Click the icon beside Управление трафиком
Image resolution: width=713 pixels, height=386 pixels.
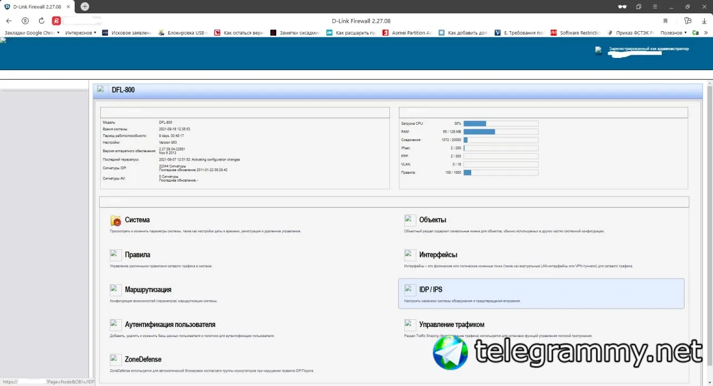pyautogui.click(x=410, y=325)
